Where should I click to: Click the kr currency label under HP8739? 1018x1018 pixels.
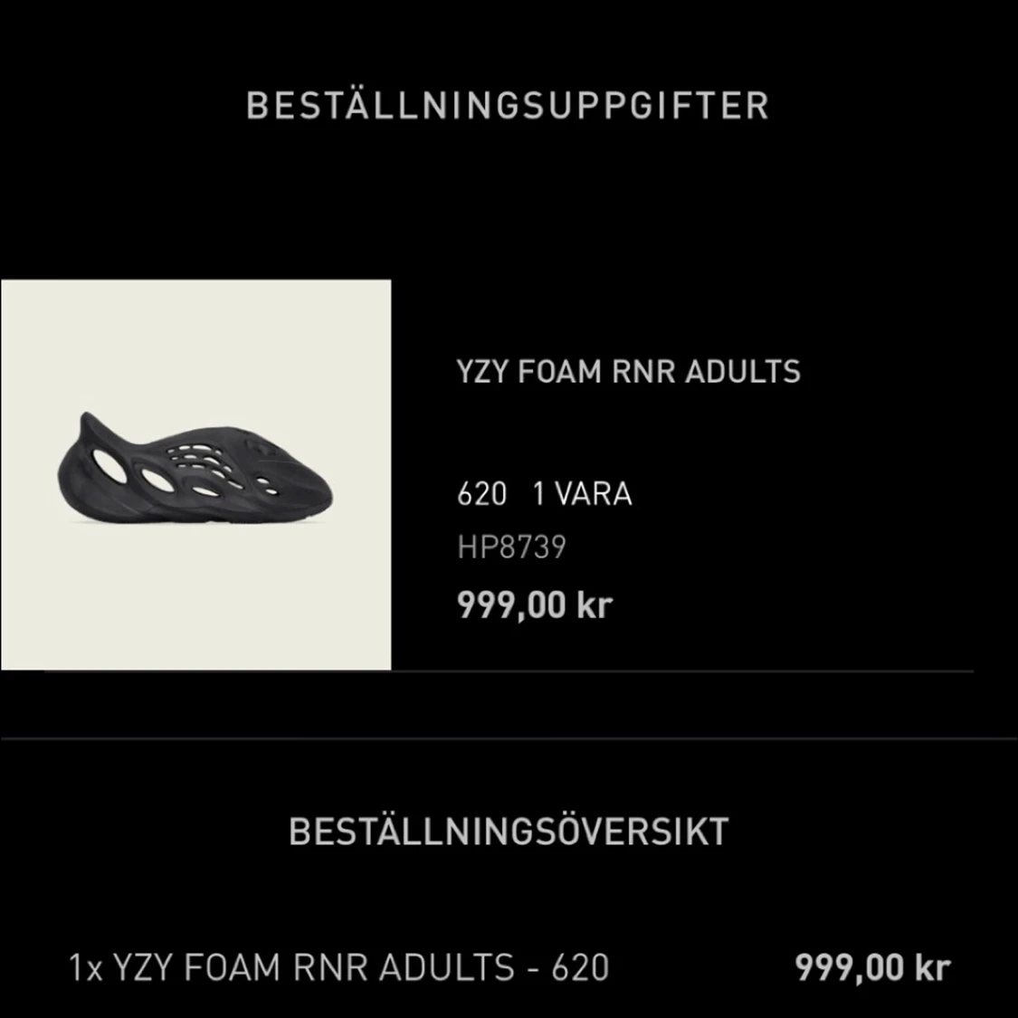595,604
